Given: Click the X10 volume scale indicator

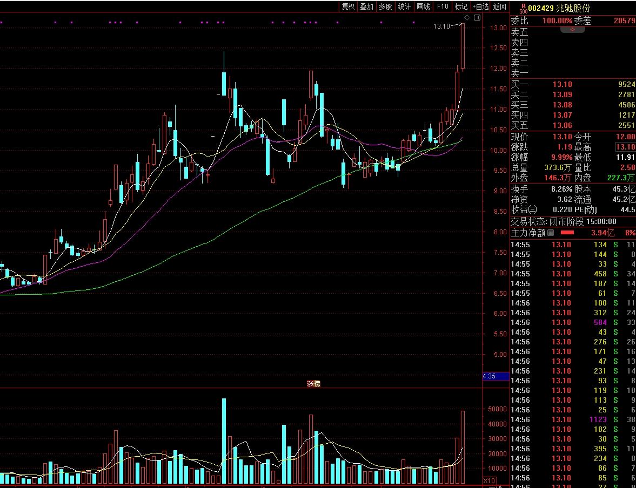Looking at the screenshot, I should (488, 480).
